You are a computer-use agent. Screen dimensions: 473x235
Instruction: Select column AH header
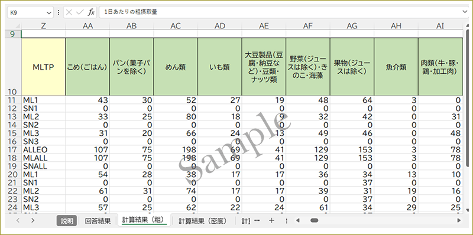point(396,26)
